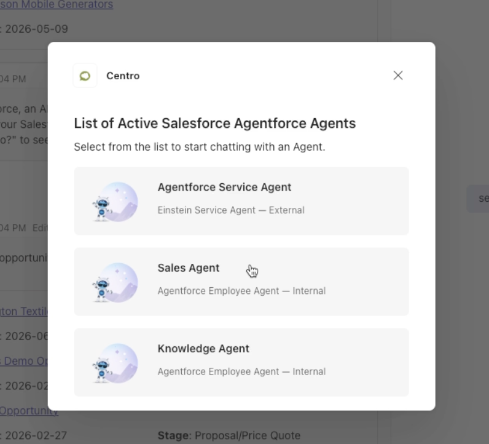Click the 'List of Active Salesforce Agentforce Agents' heading
The height and width of the screenshot is (444, 489).
pyautogui.click(x=214, y=124)
